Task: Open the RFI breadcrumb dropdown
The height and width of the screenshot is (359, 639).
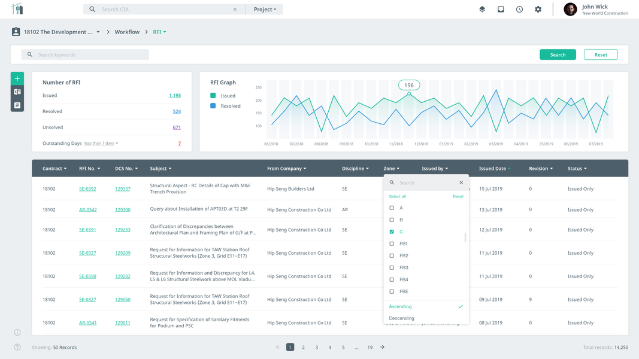Action: point(159,32)
